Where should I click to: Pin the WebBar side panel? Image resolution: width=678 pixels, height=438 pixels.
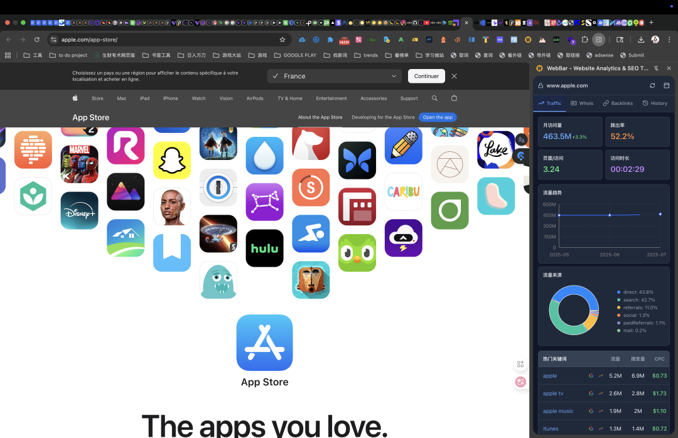[657, 68]
